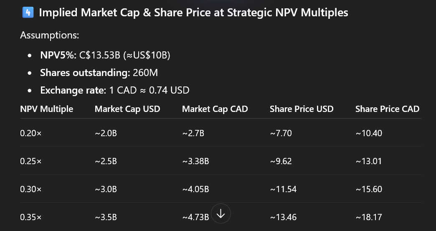This screenshot has height=231, width=436.
Task: Click the 0.35× NPV multiple cell
Action: tap(31, 217)
